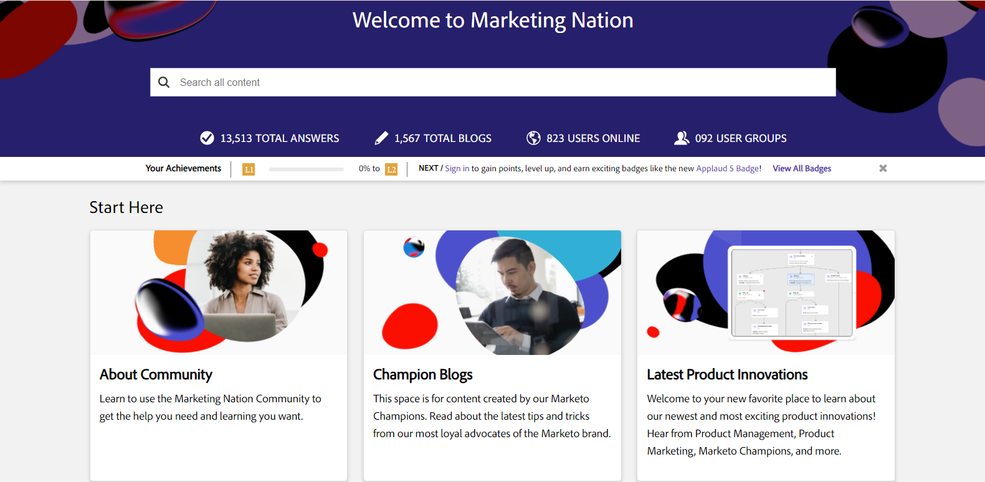
Task: Click the user groups people icon
Action: (682, 138)
